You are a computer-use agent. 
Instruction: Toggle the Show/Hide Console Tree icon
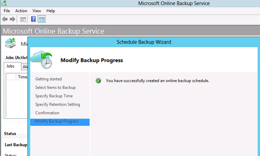(23, 20)
